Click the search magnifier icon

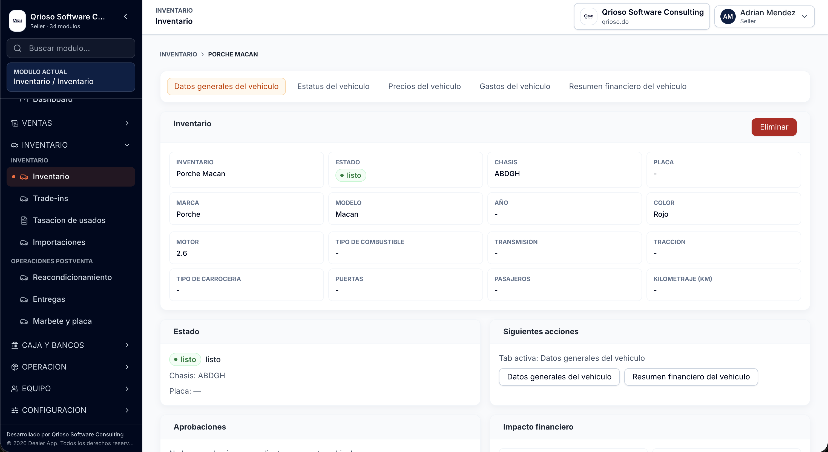(18, 48)
